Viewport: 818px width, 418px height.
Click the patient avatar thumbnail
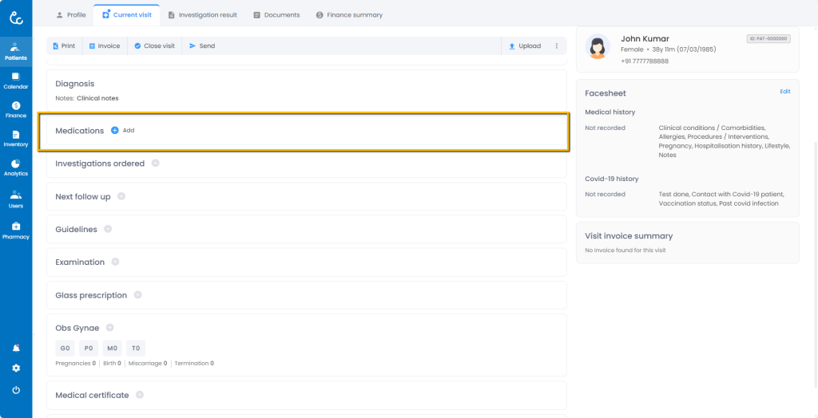[x=598, y=47]
